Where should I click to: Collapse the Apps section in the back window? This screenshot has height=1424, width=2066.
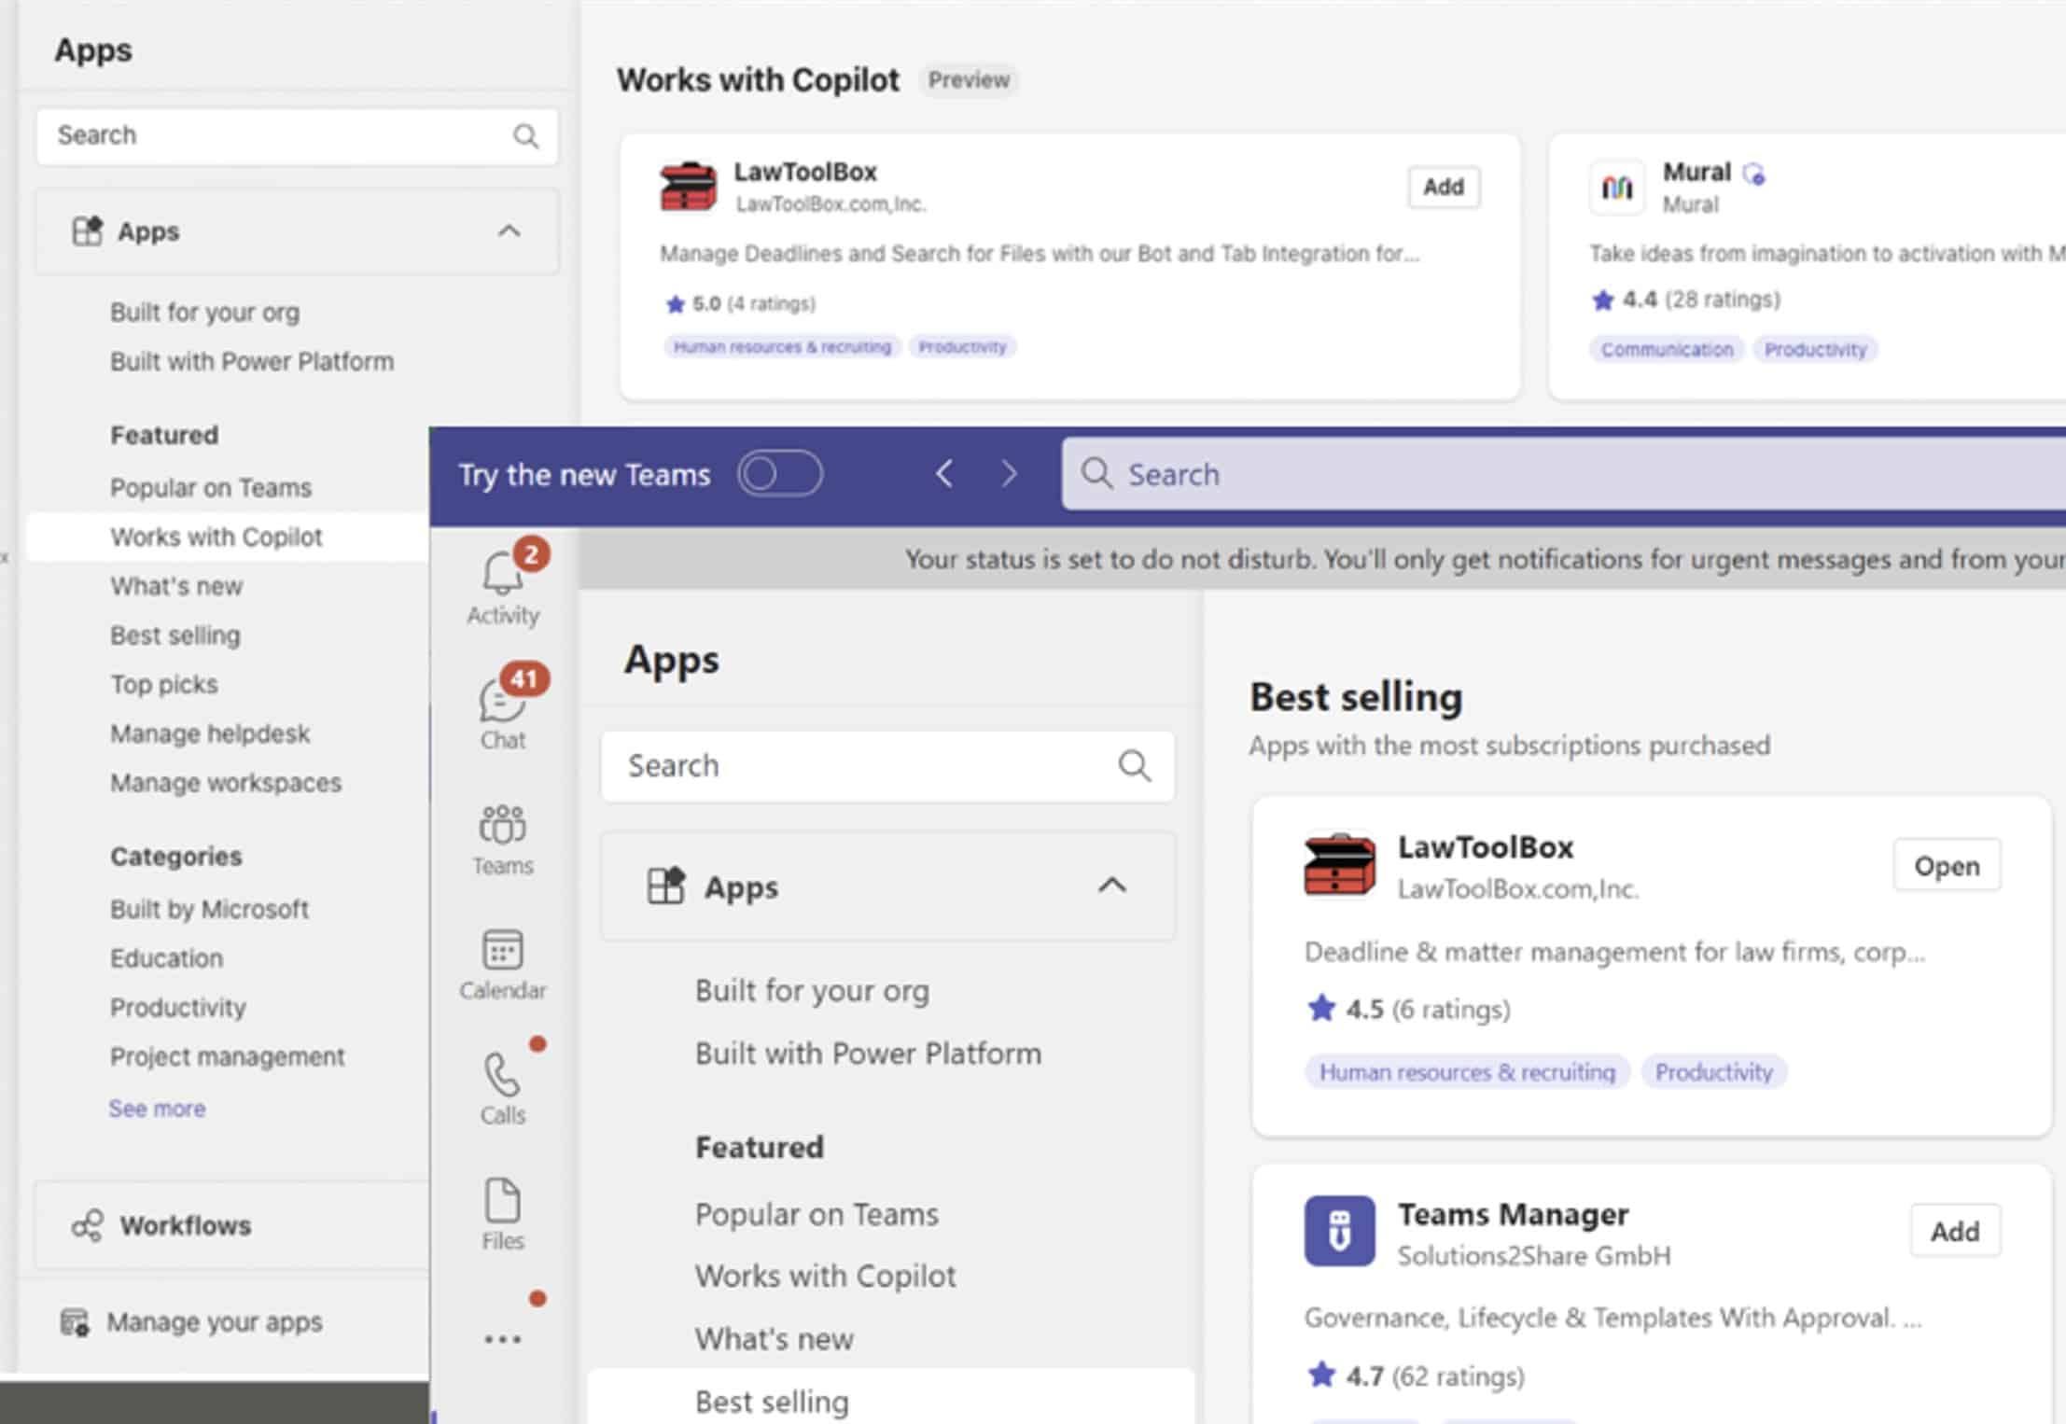(509, 230)
